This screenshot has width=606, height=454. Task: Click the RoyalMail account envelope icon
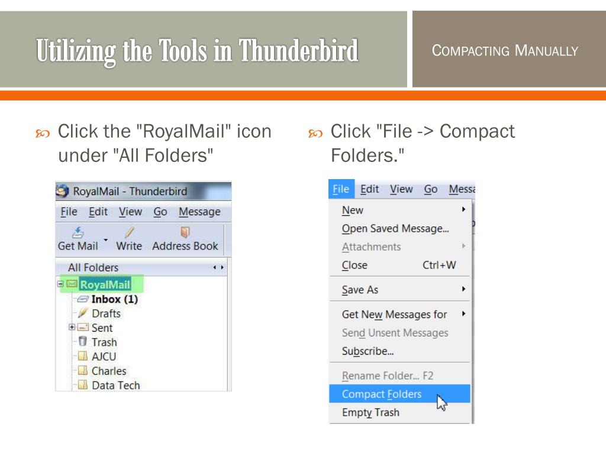[x=72, y=284]
